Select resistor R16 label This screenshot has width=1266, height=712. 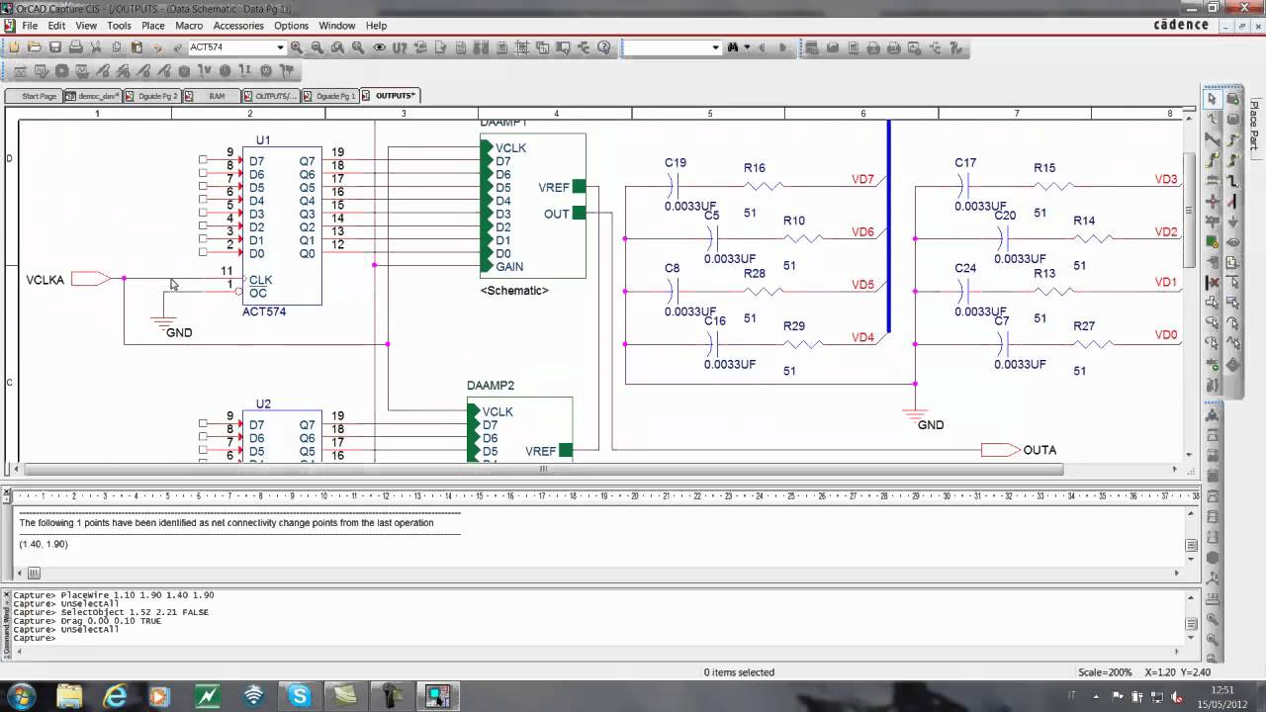click(755, 168)
